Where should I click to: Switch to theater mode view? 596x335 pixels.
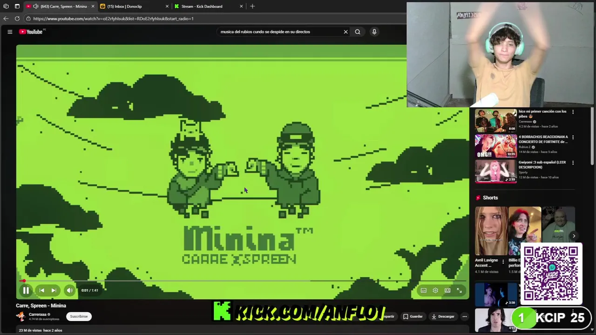pyautogui.click(x=447, y=290)
